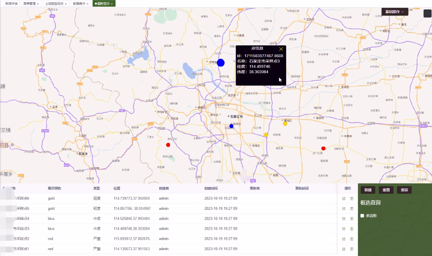Enable the 多边形 checkbox
The width and height of the screenshot is (432, 256).
pyautogui.click(x=362, y=216)
